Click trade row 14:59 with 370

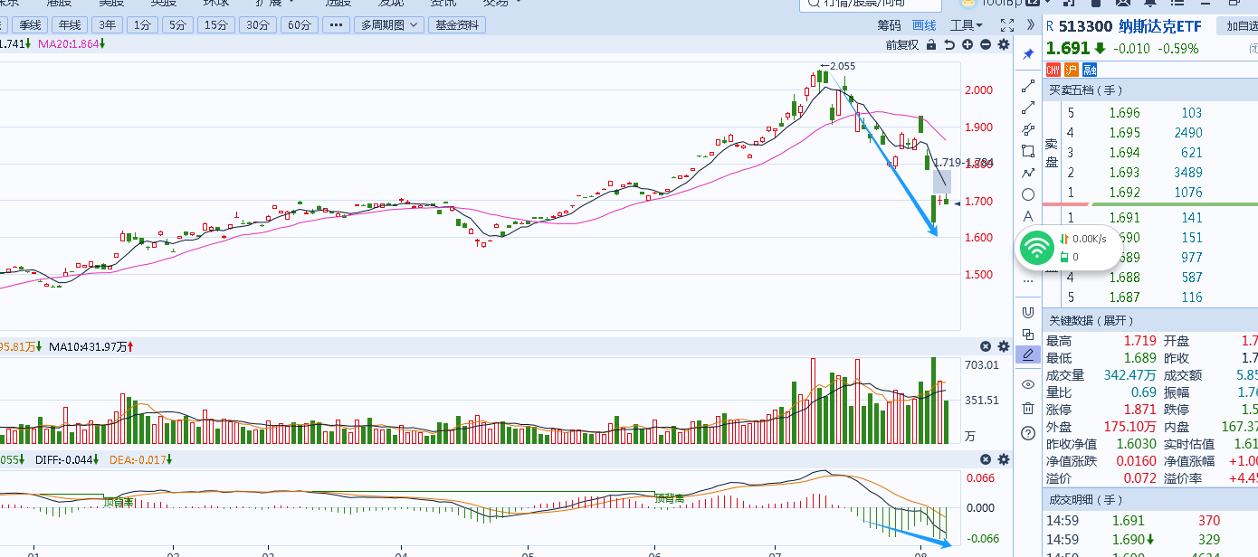coord(1149,521)
